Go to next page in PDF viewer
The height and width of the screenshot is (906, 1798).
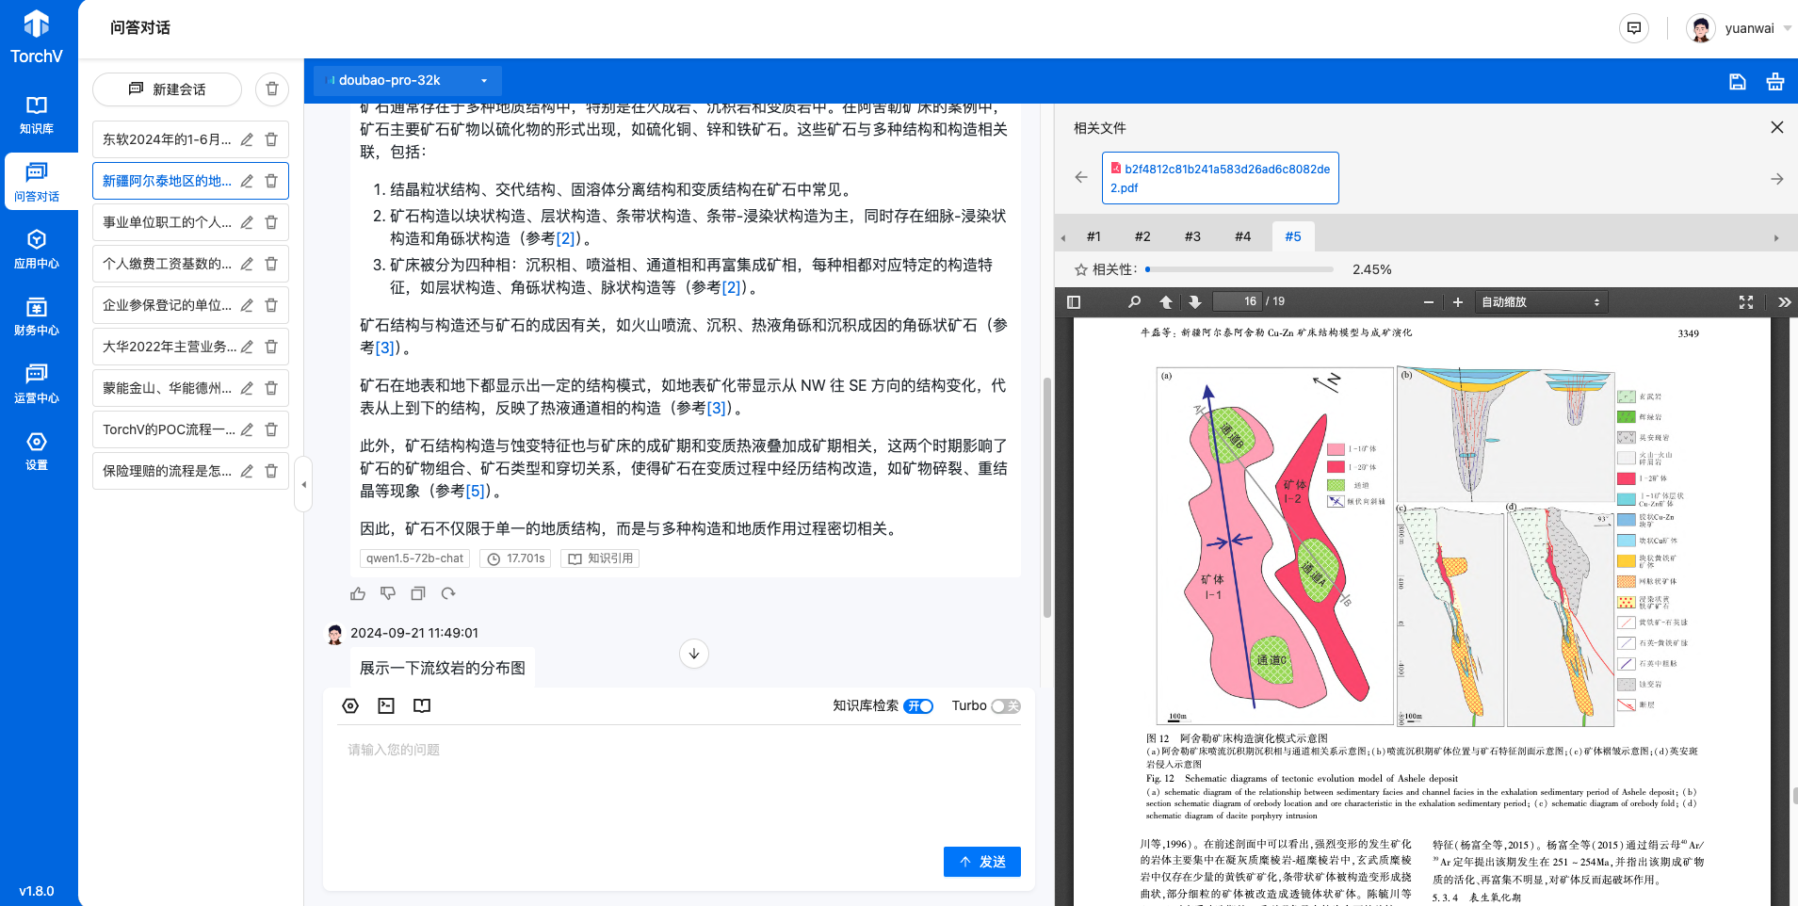pyautogui.click(x=1194, y=302)
